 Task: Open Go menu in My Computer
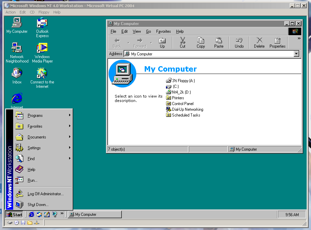click(148, 31)
